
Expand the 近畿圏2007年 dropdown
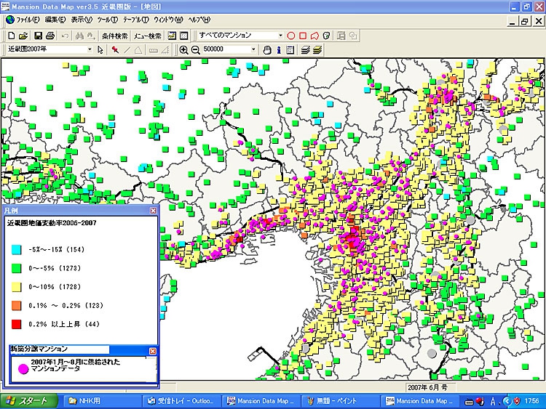(x=90, y=49)
